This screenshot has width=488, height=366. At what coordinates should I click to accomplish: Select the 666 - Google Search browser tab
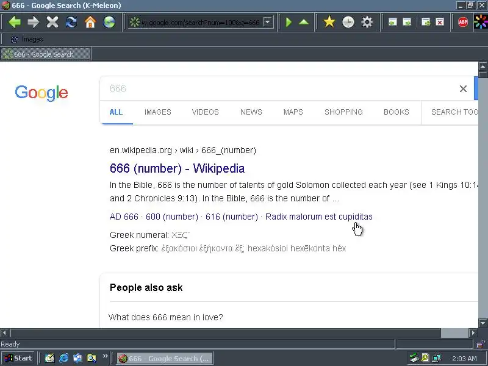pos(46,54)
